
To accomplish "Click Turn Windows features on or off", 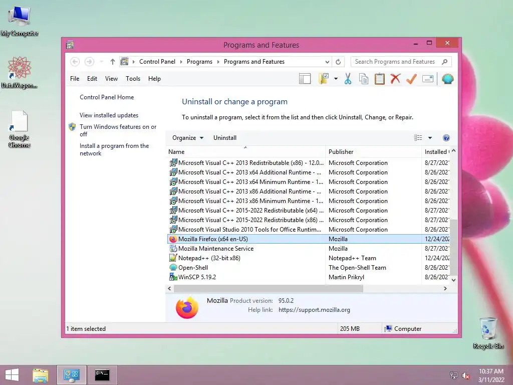I will 118,130.
